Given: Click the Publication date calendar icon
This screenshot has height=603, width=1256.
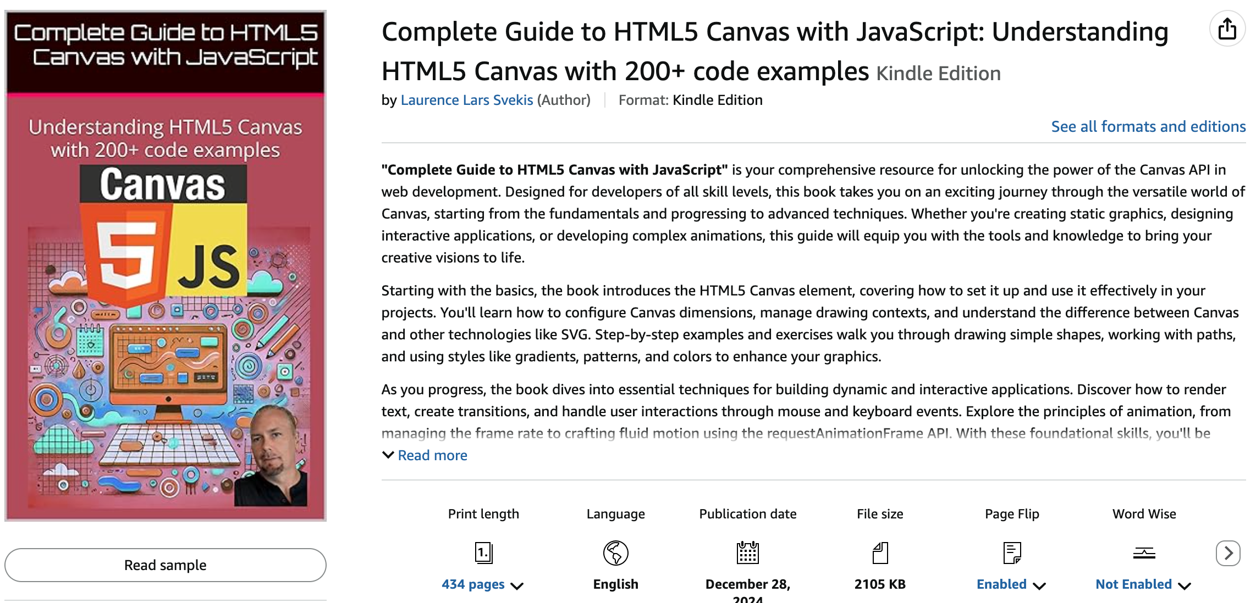Looking at the screenshot, I should pos(747,552).
